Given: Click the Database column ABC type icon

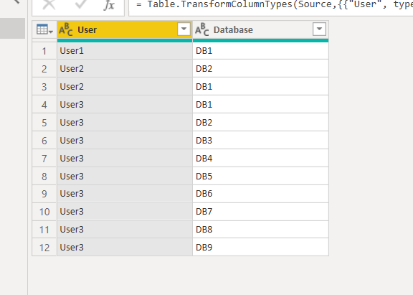Looking at the screenshot, I should [x=202, y=29].
